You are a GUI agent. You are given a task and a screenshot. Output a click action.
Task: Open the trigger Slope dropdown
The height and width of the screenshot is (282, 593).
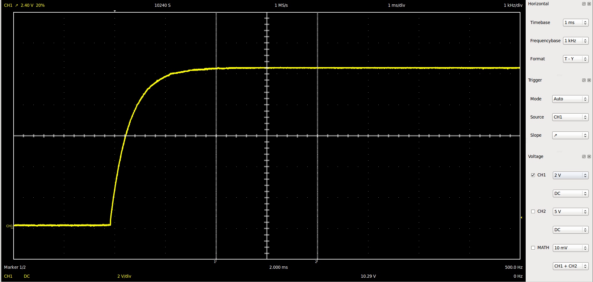pos(570,135)
